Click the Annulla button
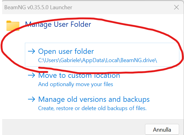This screenshot has height=135, width=184. pyautogui.click(x=162, y=129)
